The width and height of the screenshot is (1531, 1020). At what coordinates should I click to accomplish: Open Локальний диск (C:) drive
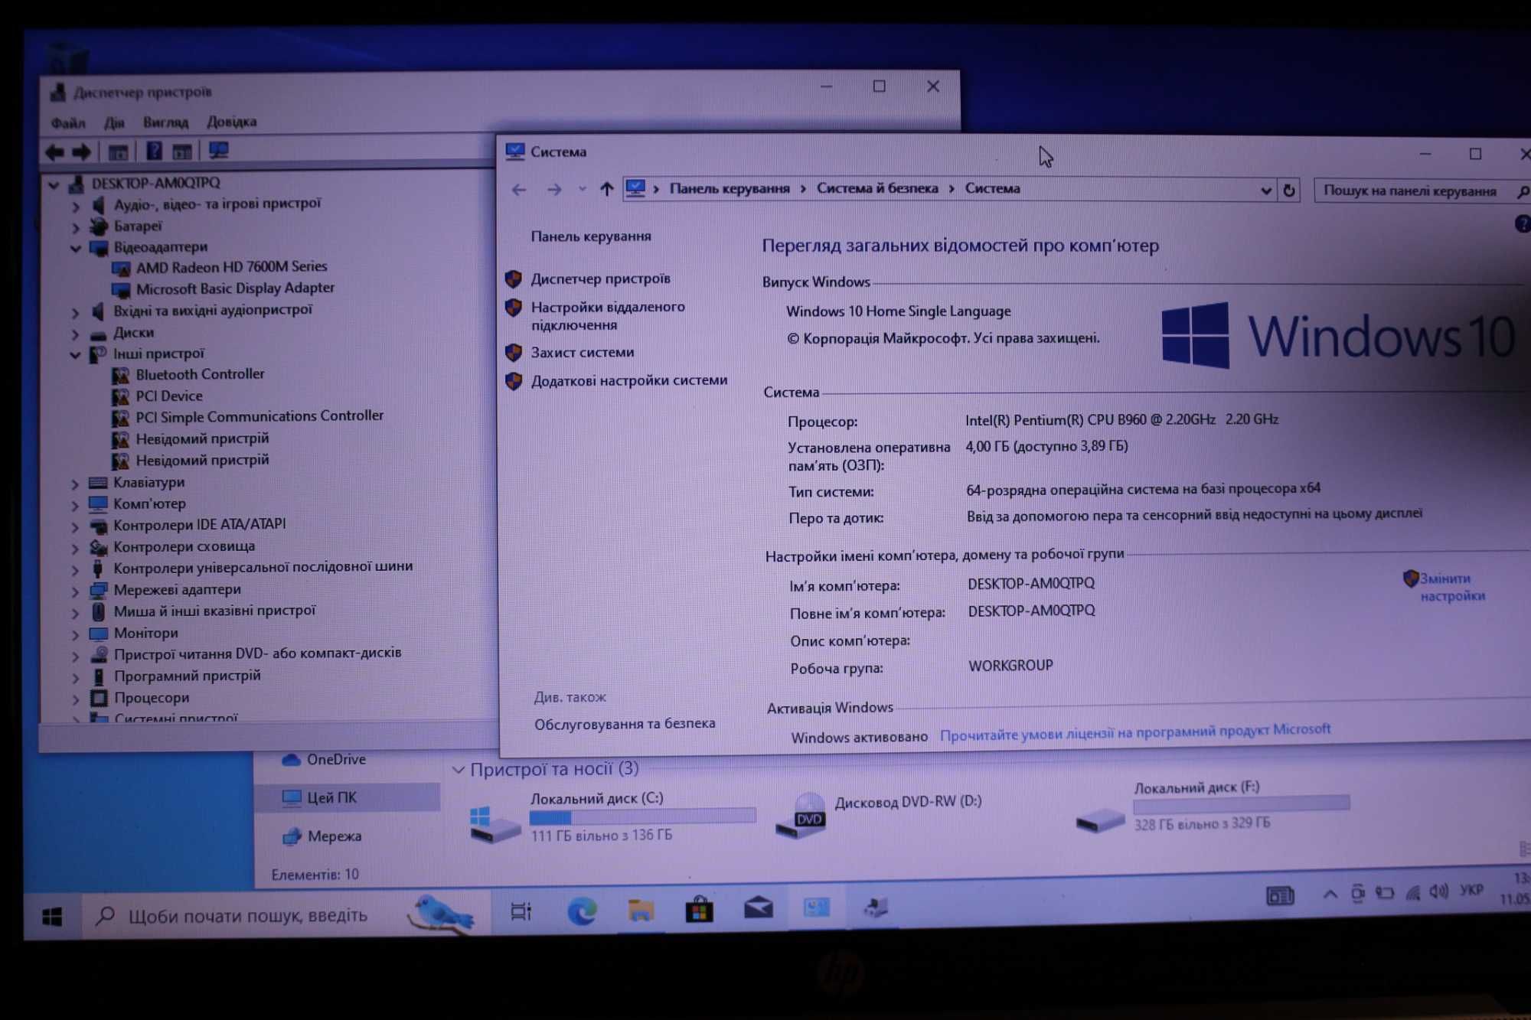point(612,817)
